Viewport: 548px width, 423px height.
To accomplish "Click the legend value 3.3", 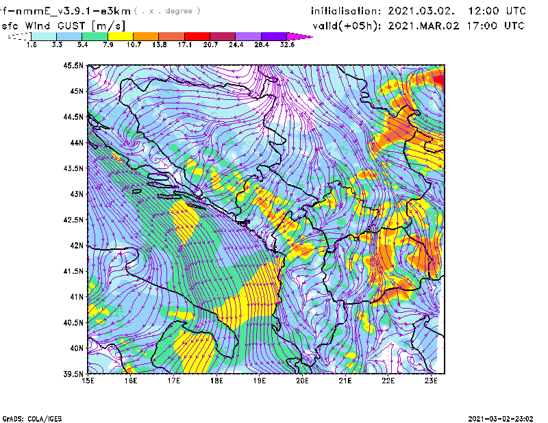I will 57,44.
